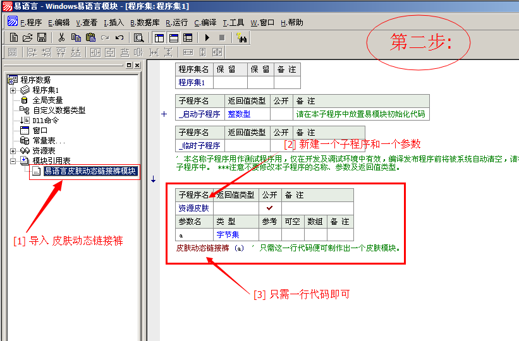Click the 资源皮肤 subroutine name cell
519x341 pixels.
194,208
